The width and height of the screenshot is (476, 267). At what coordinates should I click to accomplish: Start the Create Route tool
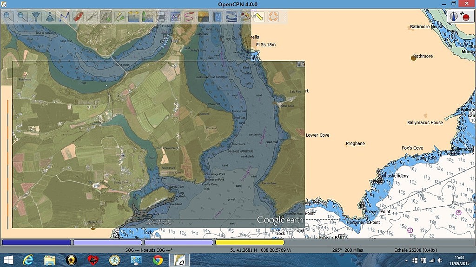[x=64, y=17]
